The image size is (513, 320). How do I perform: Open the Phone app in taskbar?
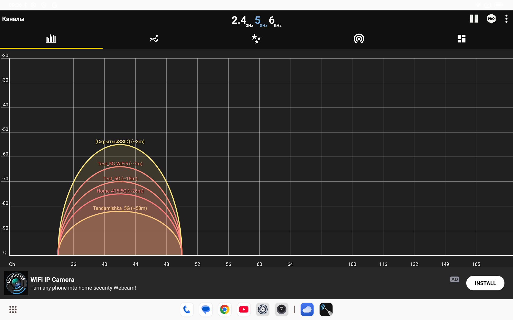pyautogui.click(x=187, y=309)
